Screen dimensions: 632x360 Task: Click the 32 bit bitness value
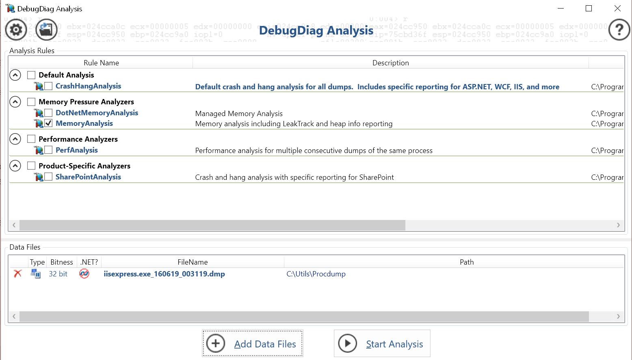pyautogui.click(x=58, y=274)
